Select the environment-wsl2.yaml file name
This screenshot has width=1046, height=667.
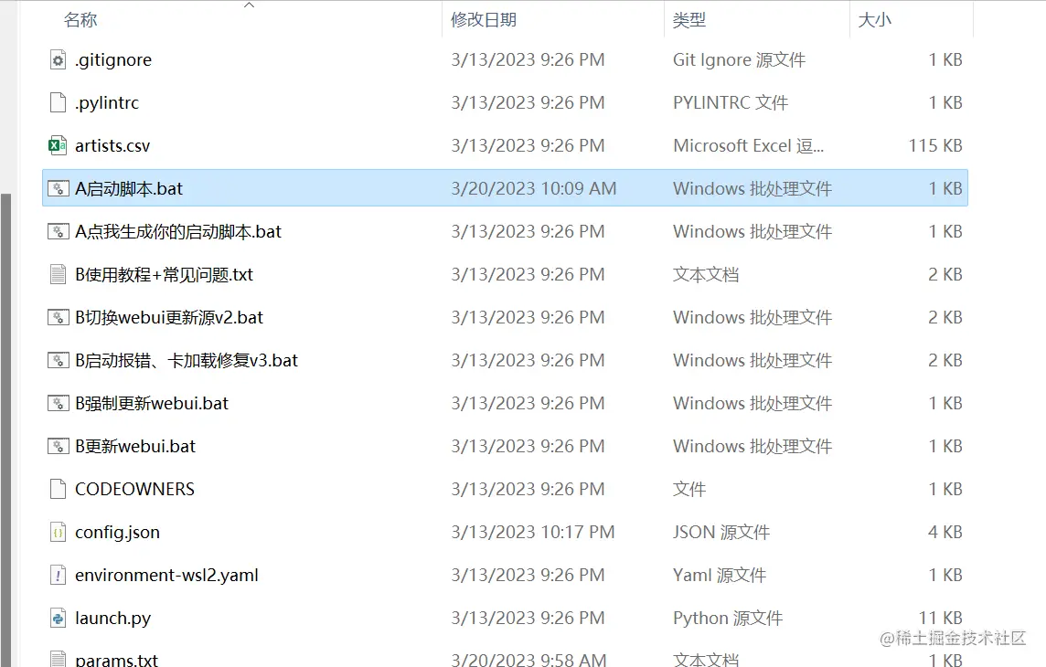[166, 575]
